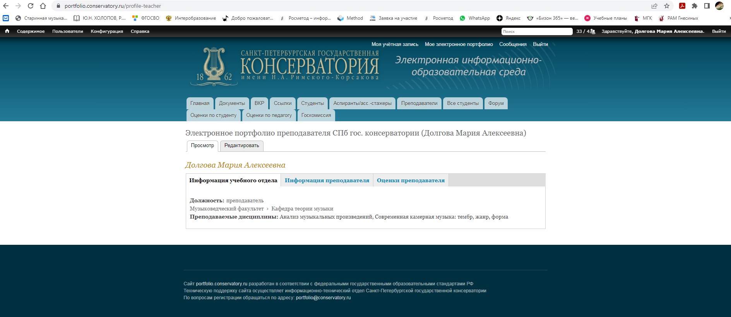Viewport: 731px width, 317px height.
Task: Click the Chrome profile avatar
Action: (x=719, y=6)
